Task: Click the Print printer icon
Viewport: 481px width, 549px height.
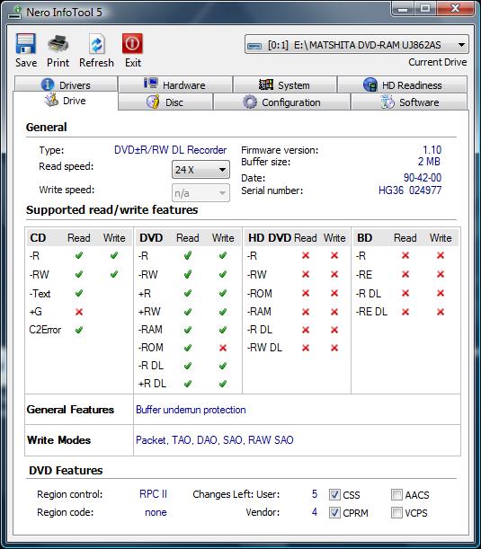Action: point(58,43)
